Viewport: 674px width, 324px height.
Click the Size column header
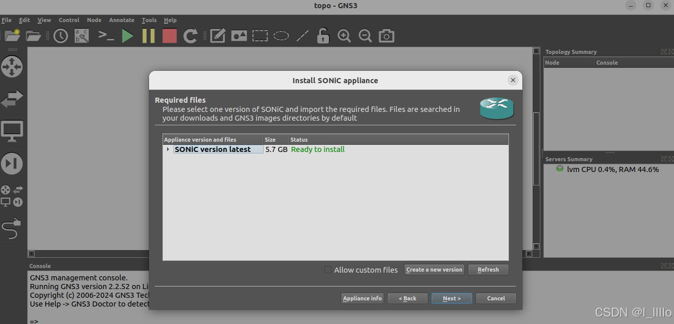[276, 139]
